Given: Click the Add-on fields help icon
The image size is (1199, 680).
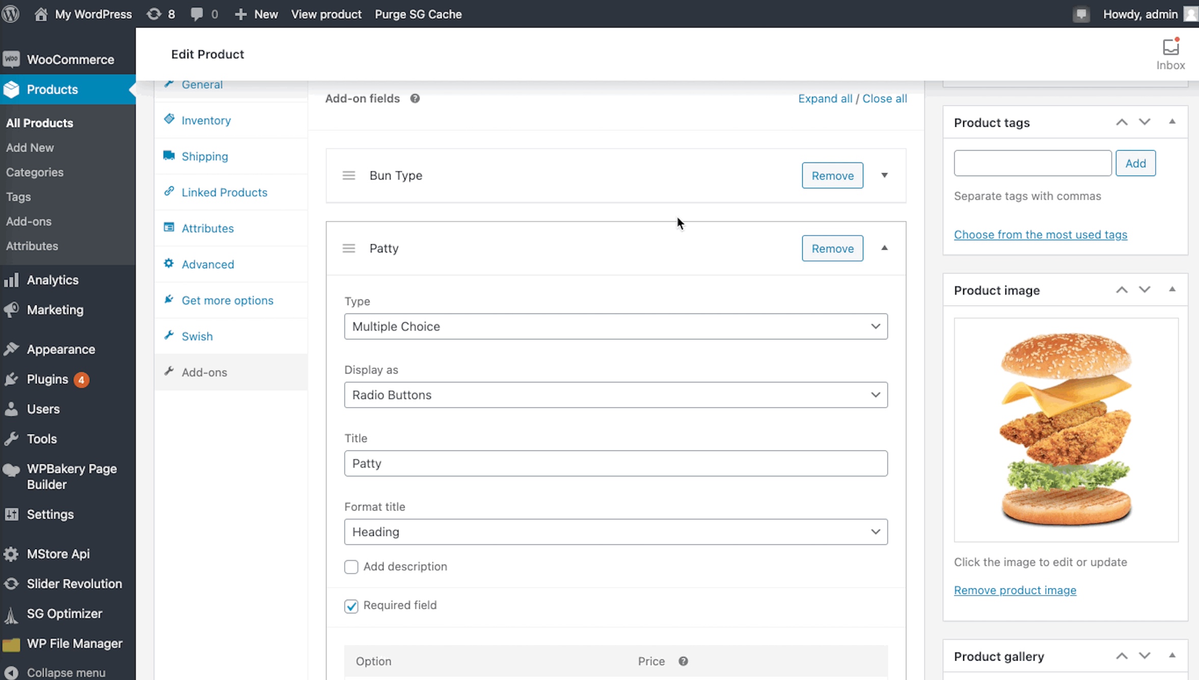Looking at the screenshot, I should (x=415, y=99).
